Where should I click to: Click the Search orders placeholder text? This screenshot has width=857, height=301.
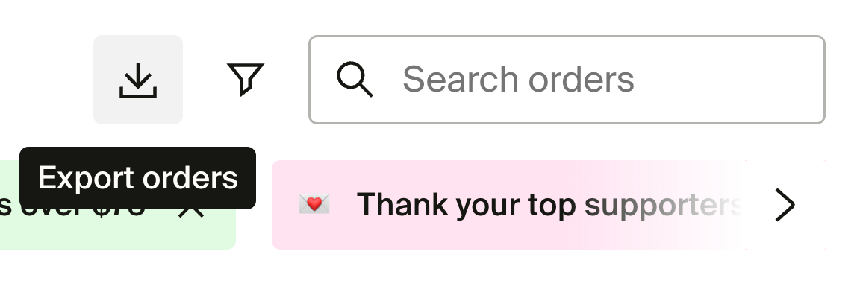(x=518, y=80)
